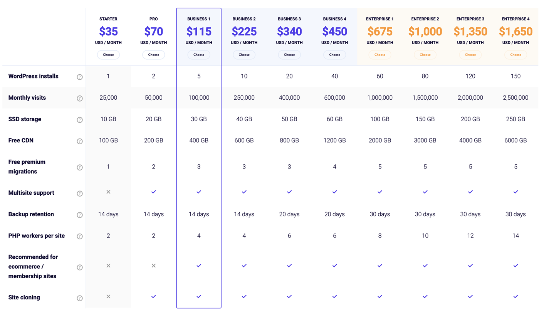Click the $1,650 Enterprise 4 price
The width and height of the screenshot is (539, 314).
515,31
